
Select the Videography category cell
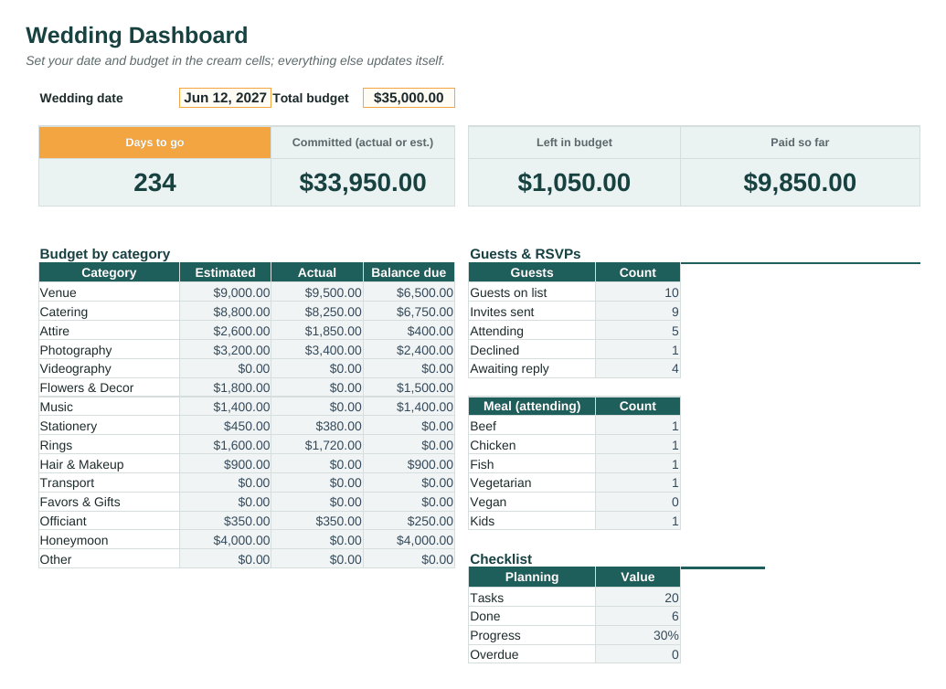point(109,368)
